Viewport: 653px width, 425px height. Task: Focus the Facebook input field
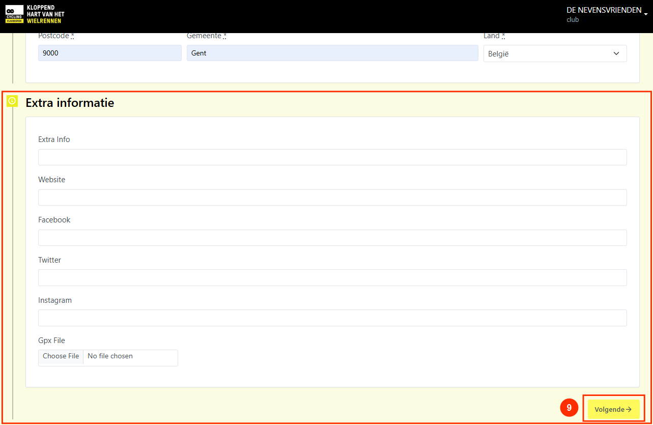[332, 238]
